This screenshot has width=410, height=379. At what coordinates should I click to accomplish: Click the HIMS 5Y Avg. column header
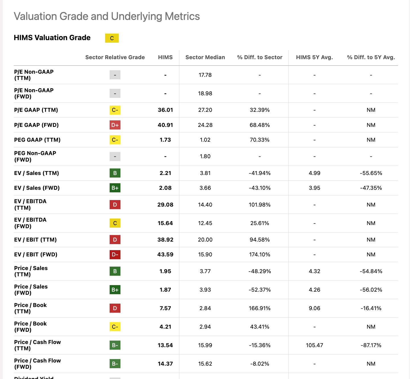[315, 57]
